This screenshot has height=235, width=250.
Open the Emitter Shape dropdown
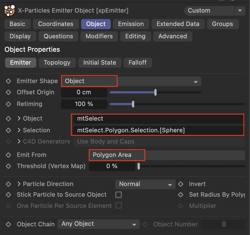[131, 81]
